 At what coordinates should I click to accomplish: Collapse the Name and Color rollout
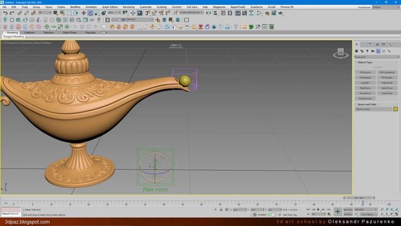(x=367, y=104)
